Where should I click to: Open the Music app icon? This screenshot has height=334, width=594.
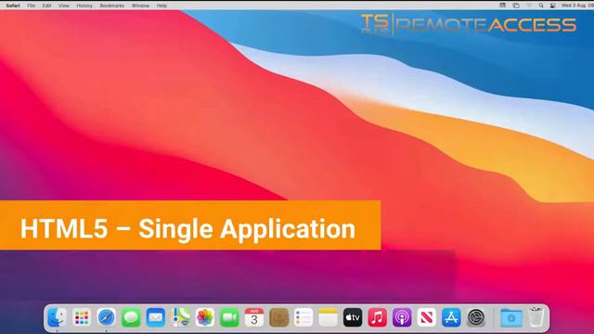pyautogui.click(x=378, y=317)
